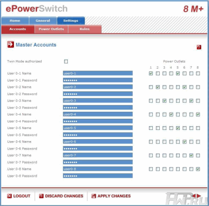Check outlet 1 for User 0-8

(151, 169)
